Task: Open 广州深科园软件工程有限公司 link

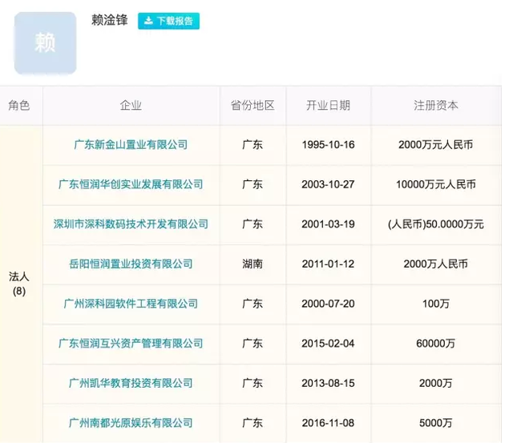Action: pyautogui.click(x=131, y=304)
